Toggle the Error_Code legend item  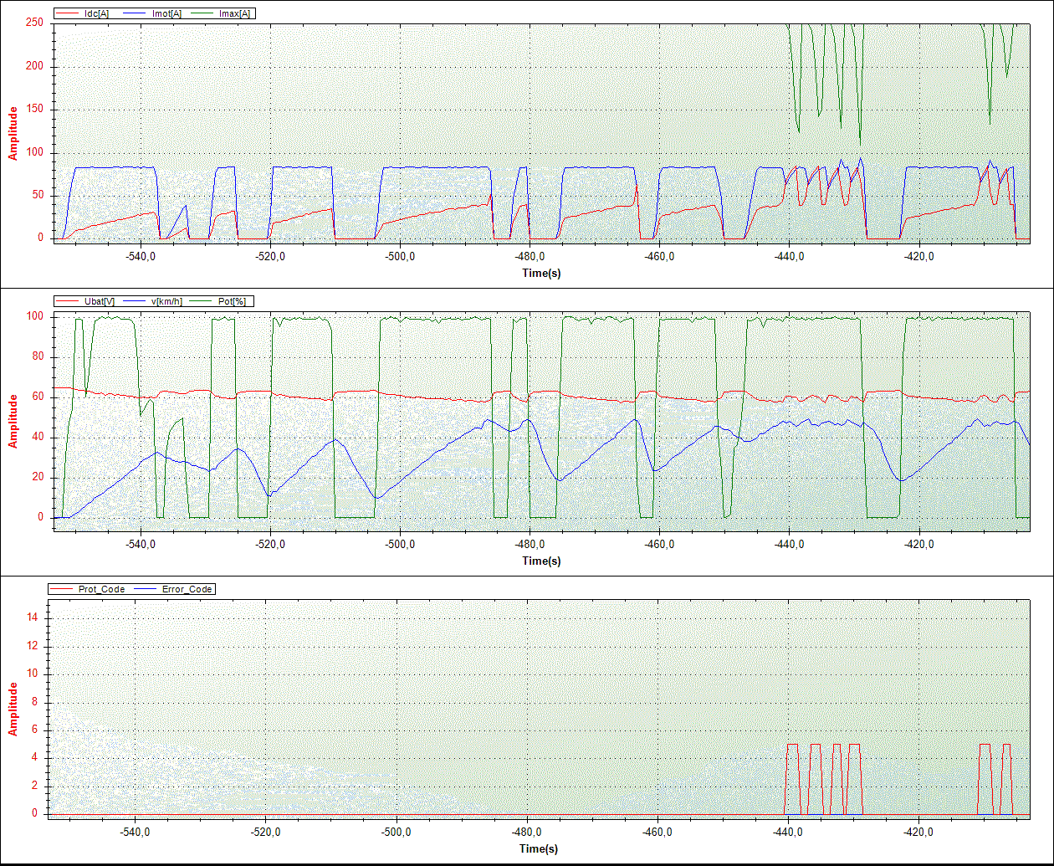(x=186, y=589)
